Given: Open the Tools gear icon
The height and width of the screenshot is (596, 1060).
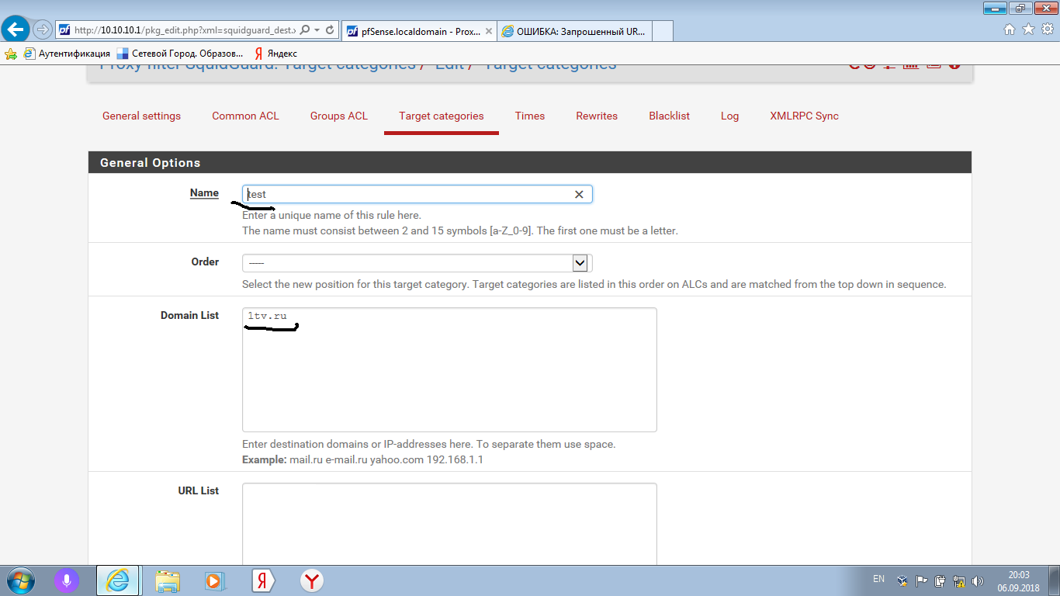Looking at the screenshot, I should (x=1047, y=29).
